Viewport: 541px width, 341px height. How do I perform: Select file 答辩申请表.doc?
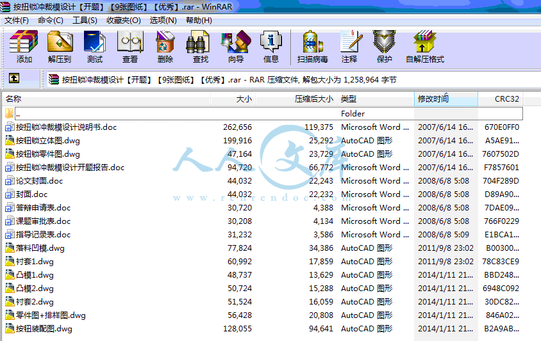43,208
